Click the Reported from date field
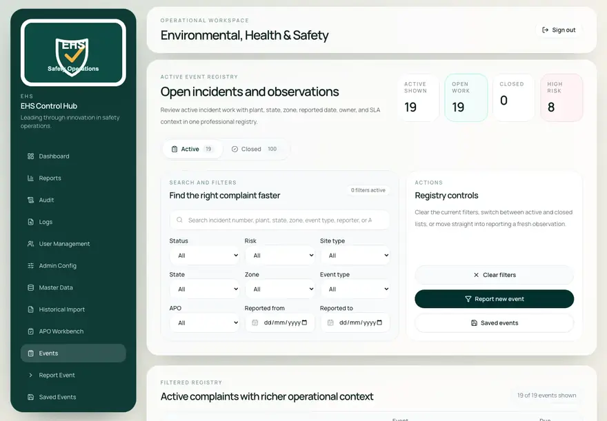 279,322
